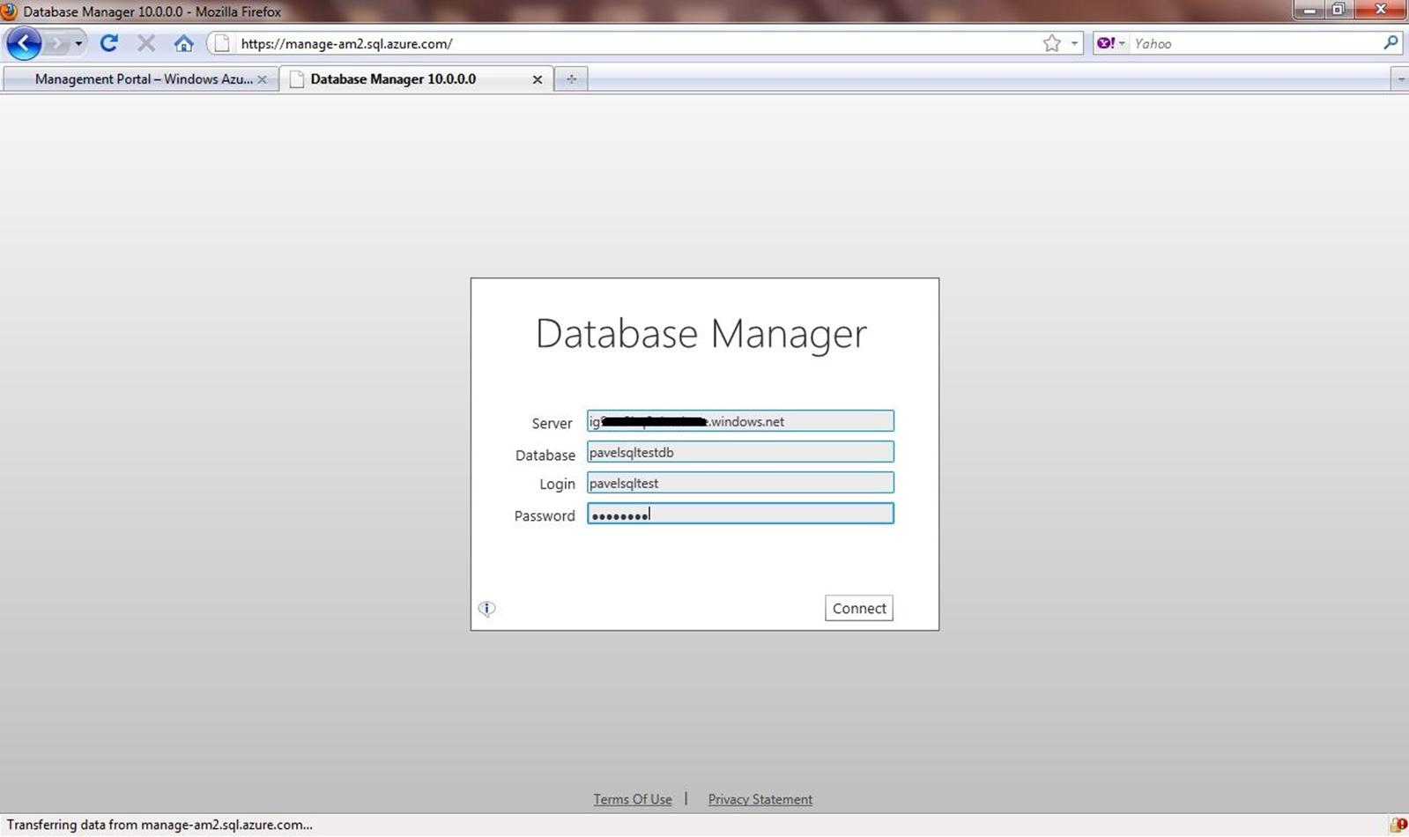
Task: Open the Terms Of Use link
Action: [x=632, y=799]
